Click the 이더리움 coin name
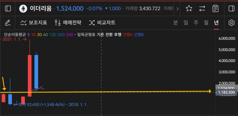Viewport: 238px width, 116px height. [x=41, y=9]
